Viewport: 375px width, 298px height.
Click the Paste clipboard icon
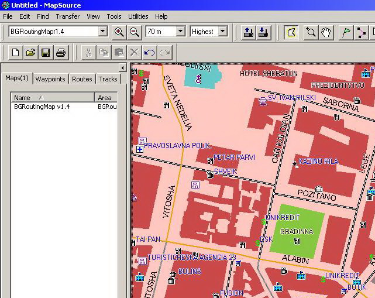(119, 53)
